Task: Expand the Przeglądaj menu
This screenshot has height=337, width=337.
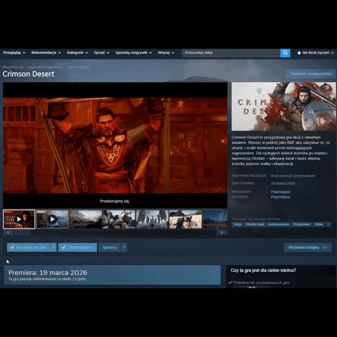Action: [14, 53]
